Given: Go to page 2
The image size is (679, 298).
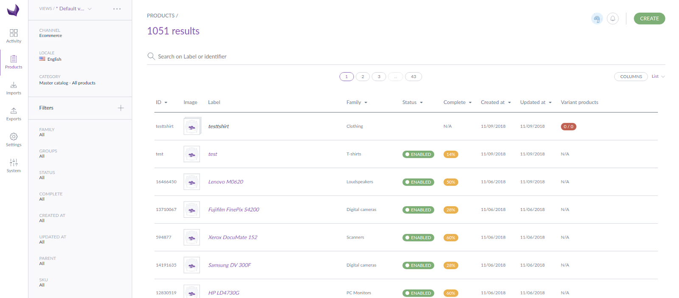Looking at the screenshot, I should [x=363, y=77].
